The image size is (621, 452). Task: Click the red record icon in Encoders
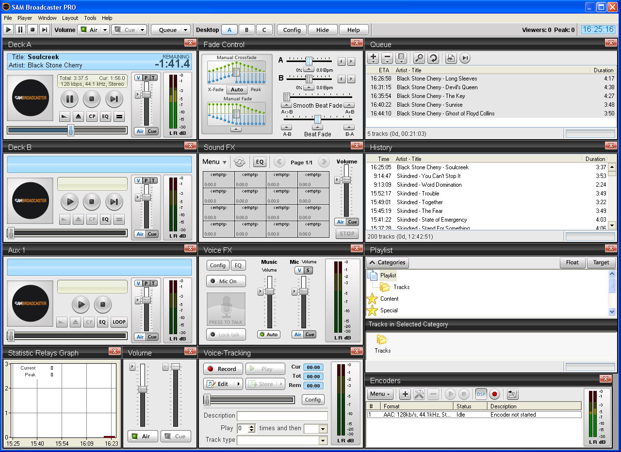(x=494, y=394)
